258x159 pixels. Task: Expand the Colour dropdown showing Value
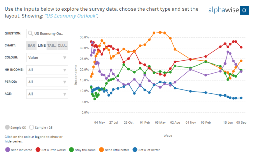[x=47, y=58]
